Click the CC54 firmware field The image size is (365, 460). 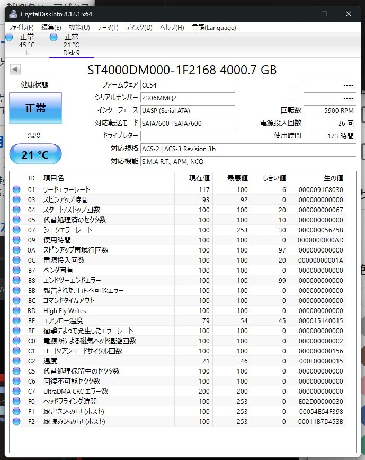[x=188, y=85]
